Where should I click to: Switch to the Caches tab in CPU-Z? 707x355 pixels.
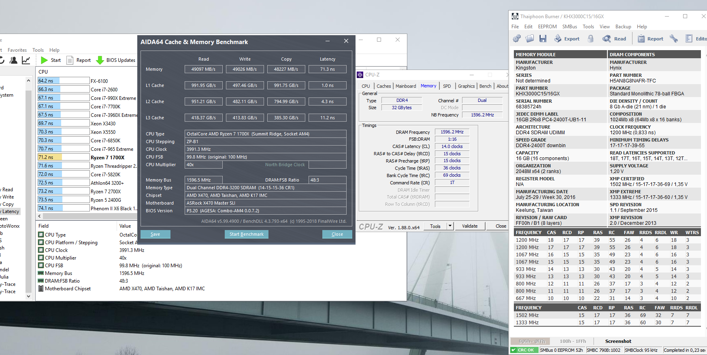point(383,86)
